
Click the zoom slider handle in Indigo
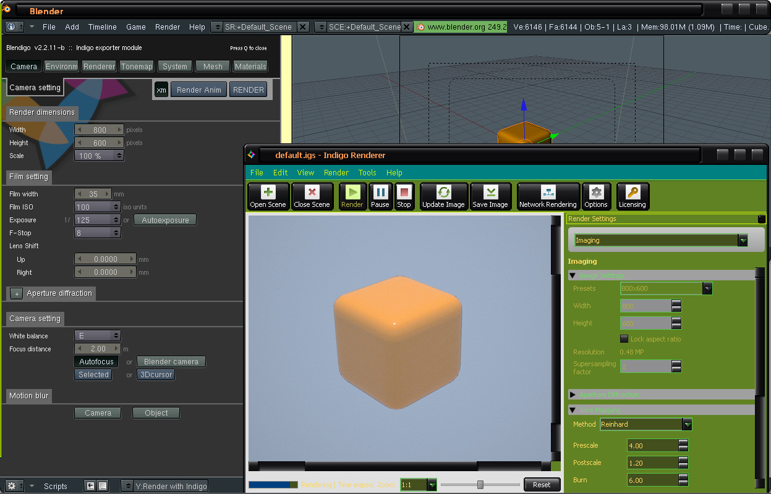tap(480, 485)
